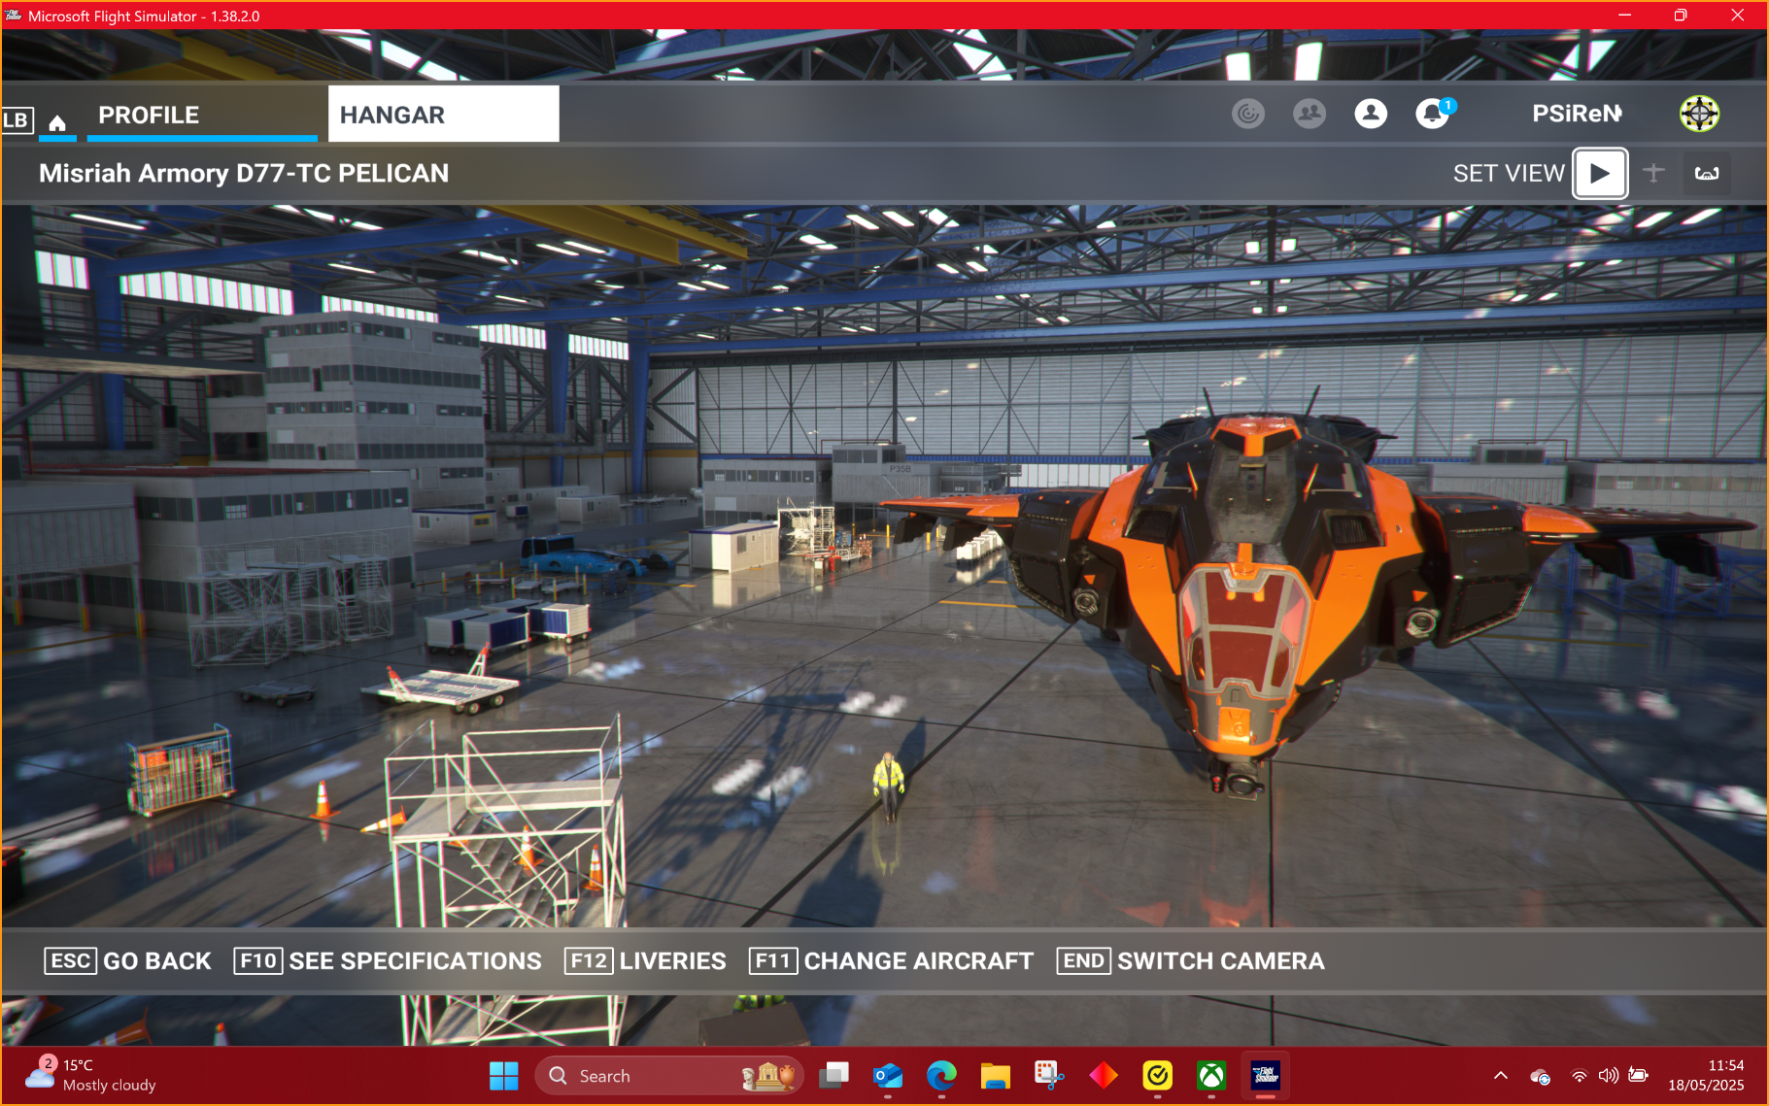Open the Windows Start menu
This screenshot has width=1769, height=1106.
(x=503, y=1076)
